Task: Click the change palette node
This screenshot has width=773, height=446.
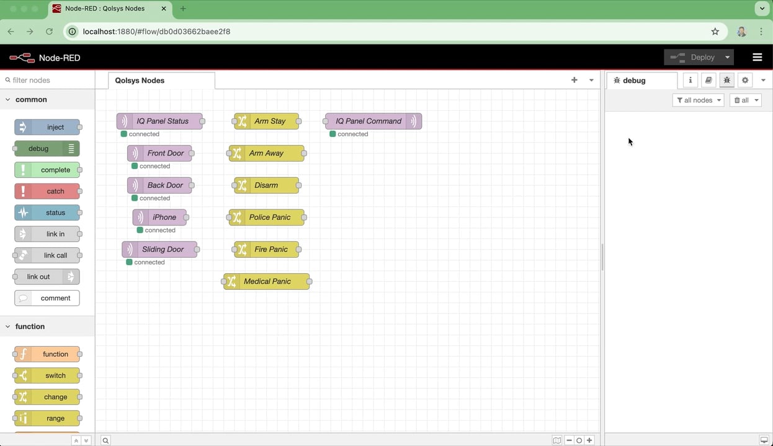Action: pos(47,397)
